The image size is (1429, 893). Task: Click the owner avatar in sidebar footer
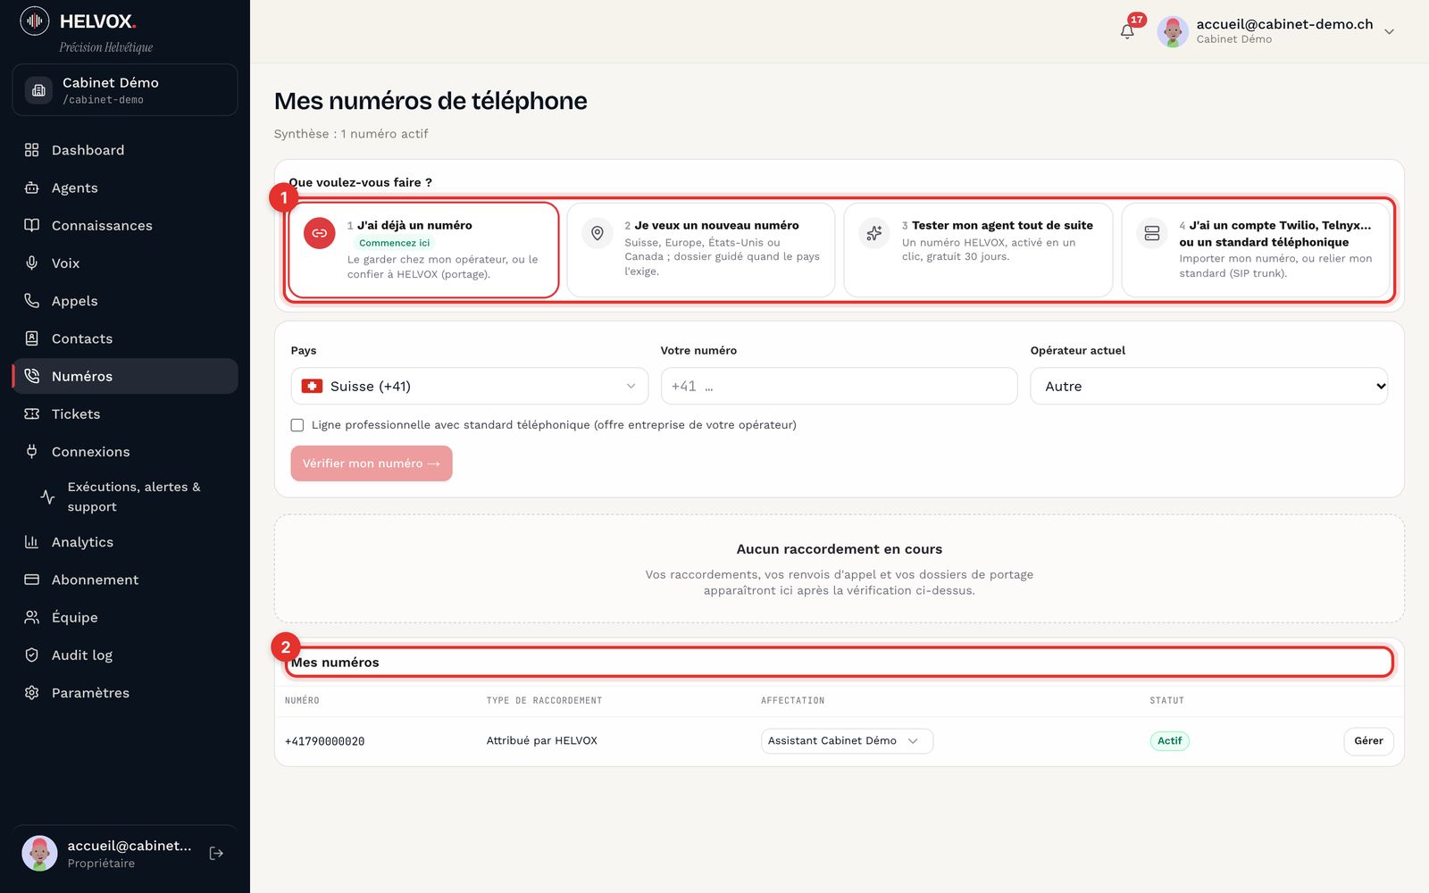point(39,854)
